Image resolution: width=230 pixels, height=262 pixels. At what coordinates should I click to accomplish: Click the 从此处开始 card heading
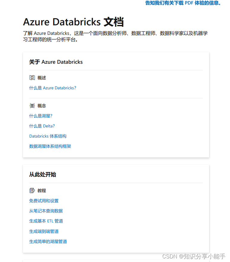(x=43, y=174)
